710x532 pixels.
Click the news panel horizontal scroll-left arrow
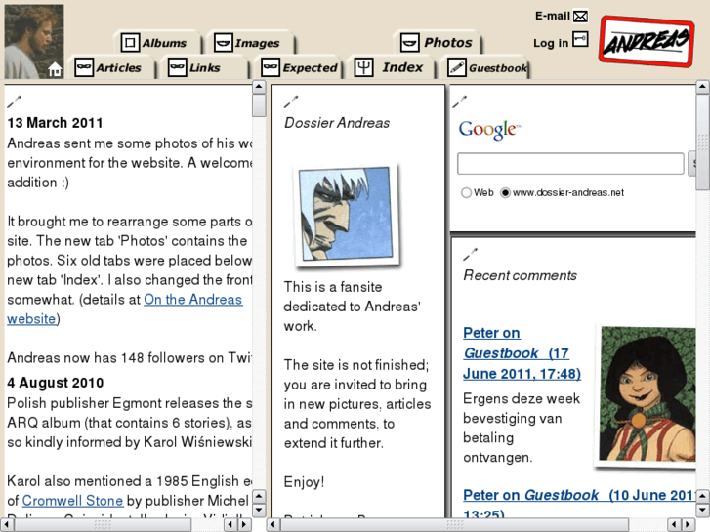(x=6, y=525)
